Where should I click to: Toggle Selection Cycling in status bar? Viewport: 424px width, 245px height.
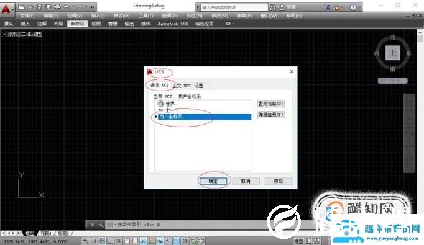tap(193, 241)
